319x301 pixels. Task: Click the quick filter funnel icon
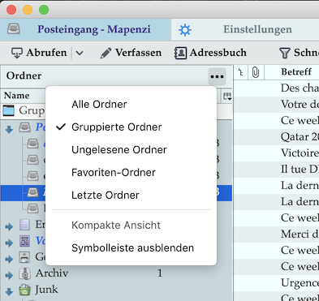click(x=284, y=53)
